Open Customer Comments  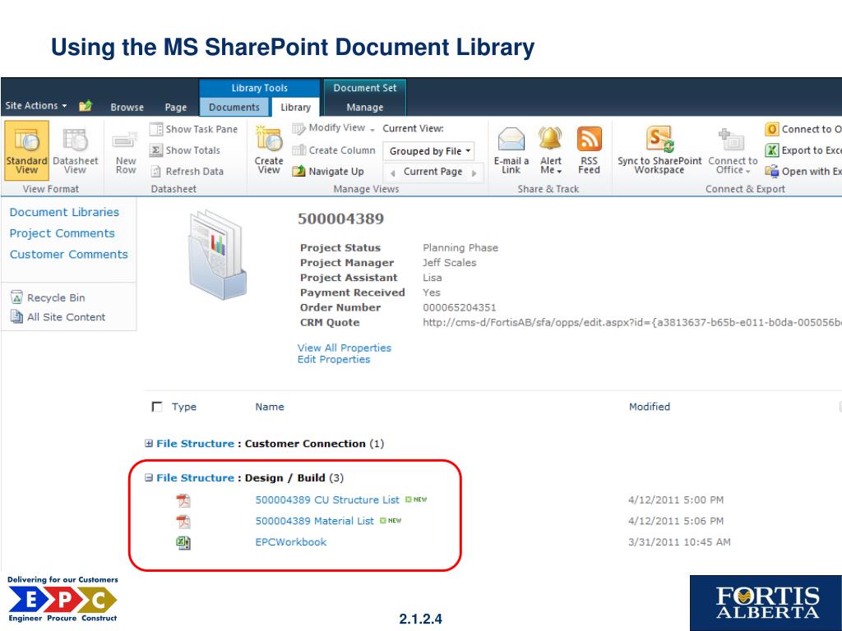(69, 255)
